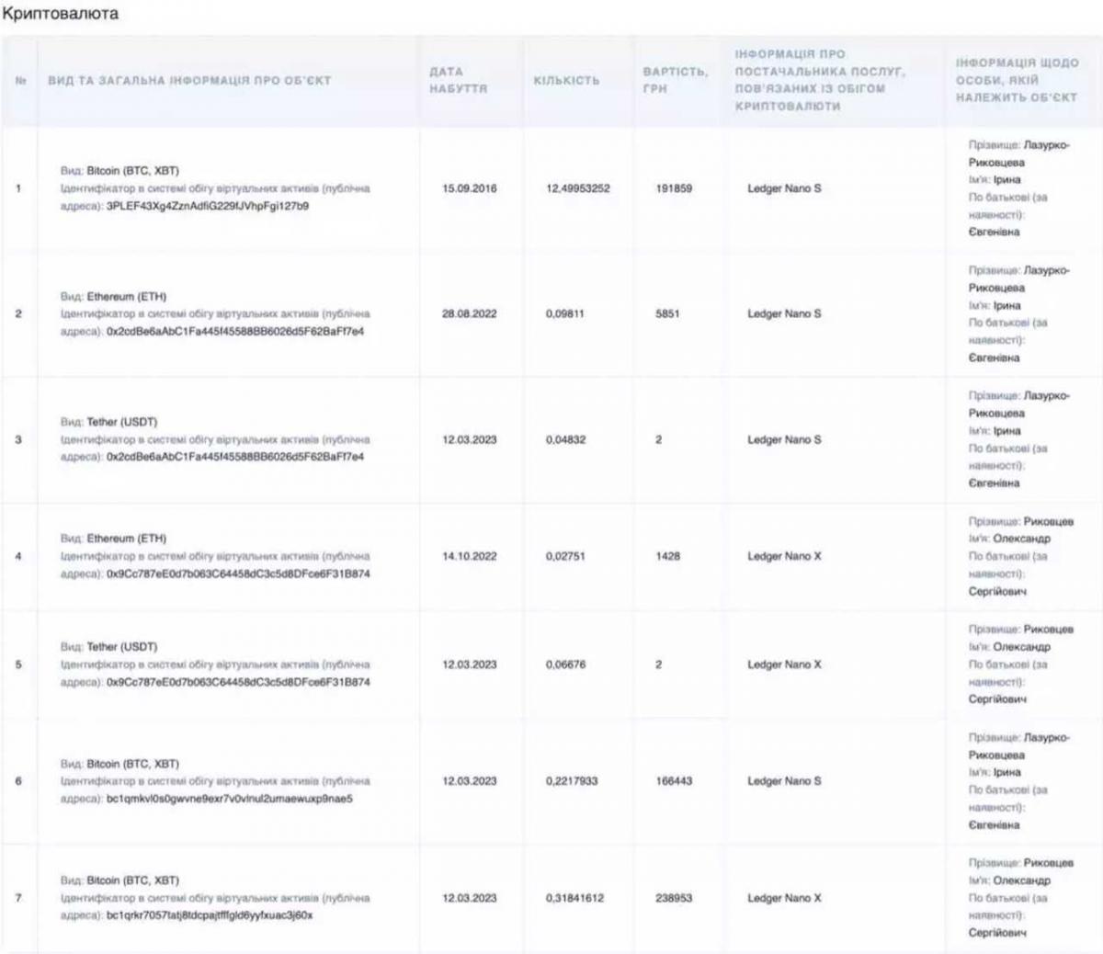This screenshot has width=1103, height=954.
Task: Select address bc1qrkr7057tatj8tdcpajtfffgld6yyfxuac3j60x
Action: (x=210, y=915)
